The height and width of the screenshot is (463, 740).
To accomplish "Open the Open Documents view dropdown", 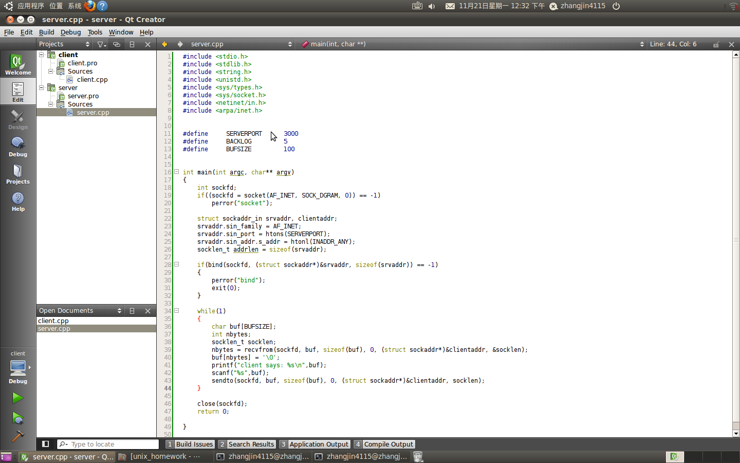I will pyautogui.click(x=80, y=311).
